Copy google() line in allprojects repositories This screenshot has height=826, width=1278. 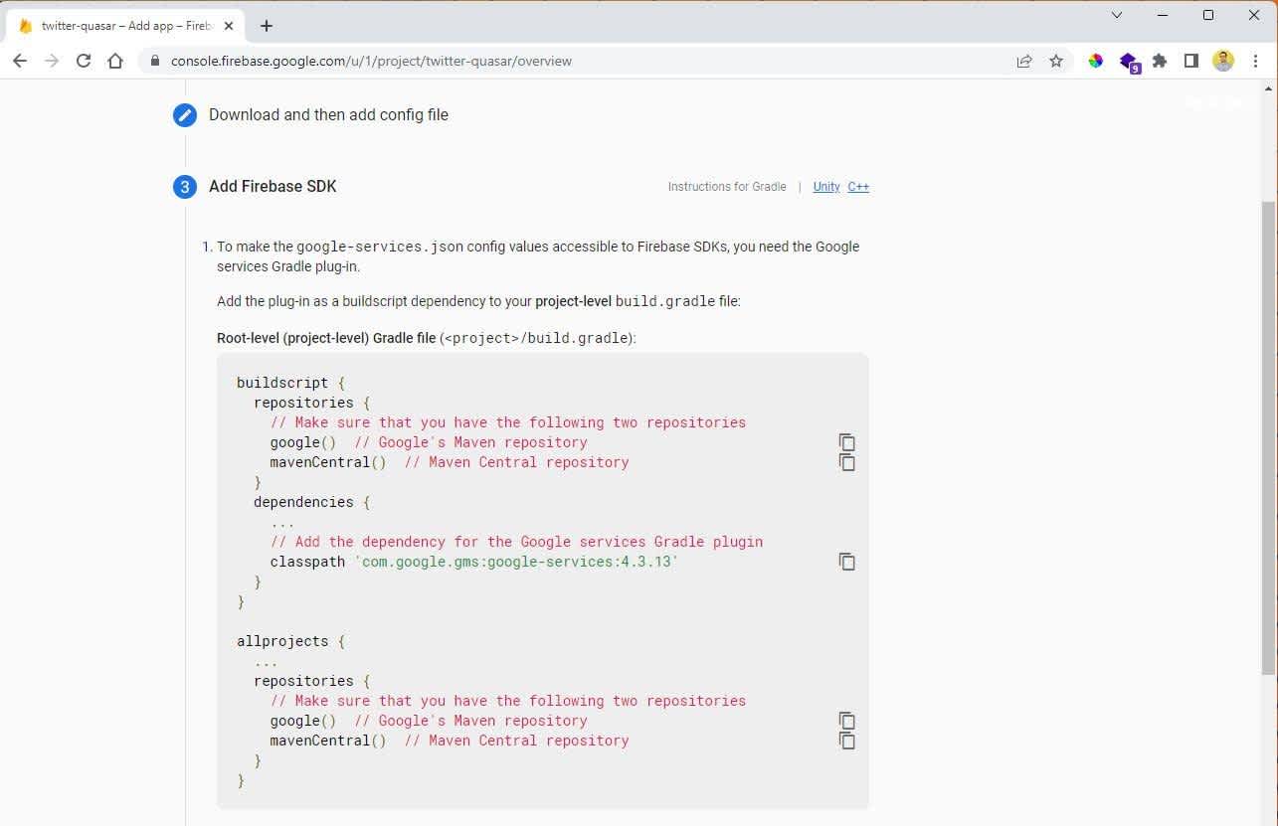[847, 721]
